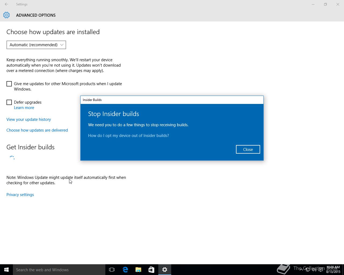The image size is (344, 275).
Task: Minimize the Settings window
Action: pos(313,4)
